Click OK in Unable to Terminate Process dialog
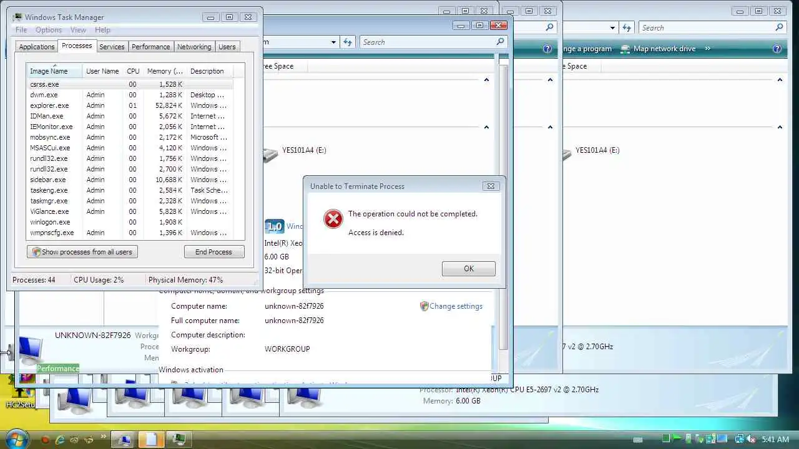Viewport: 799px width, 449px height. pyautogui.click(x=469, y=269)
